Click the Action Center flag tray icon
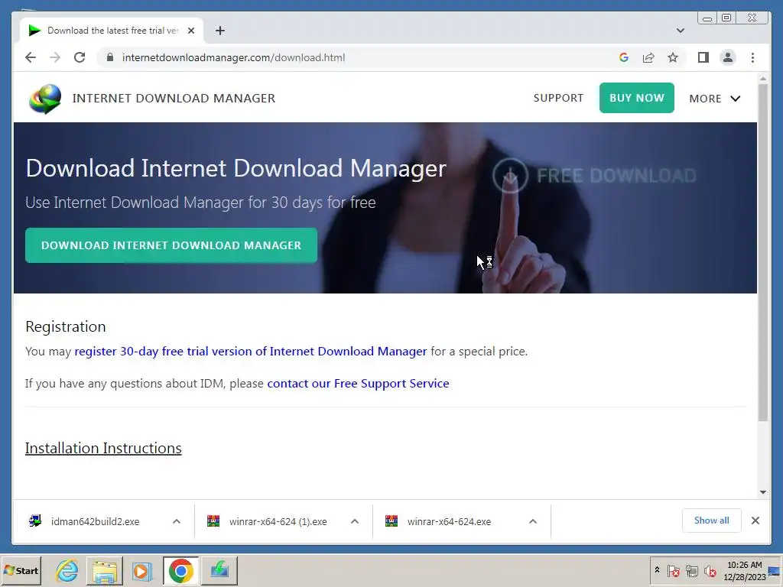Viewport: 783px width, 587px height. [x=673, y=570]
